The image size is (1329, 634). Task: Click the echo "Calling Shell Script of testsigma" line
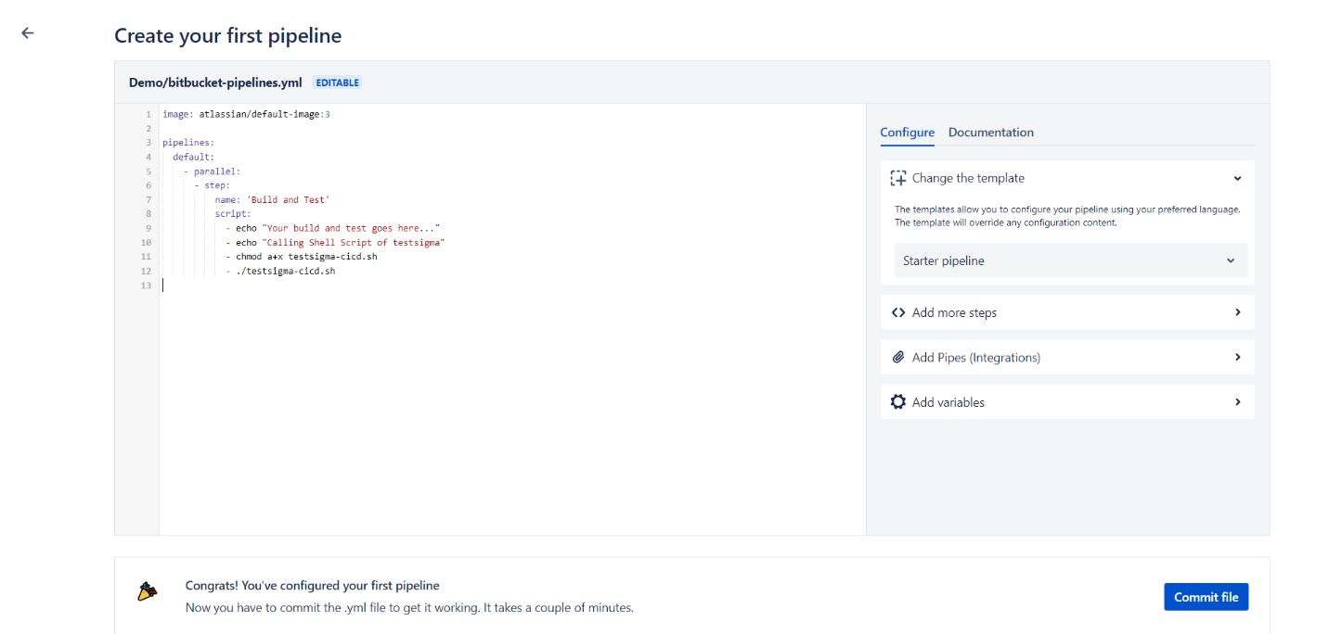coord(335,242)
